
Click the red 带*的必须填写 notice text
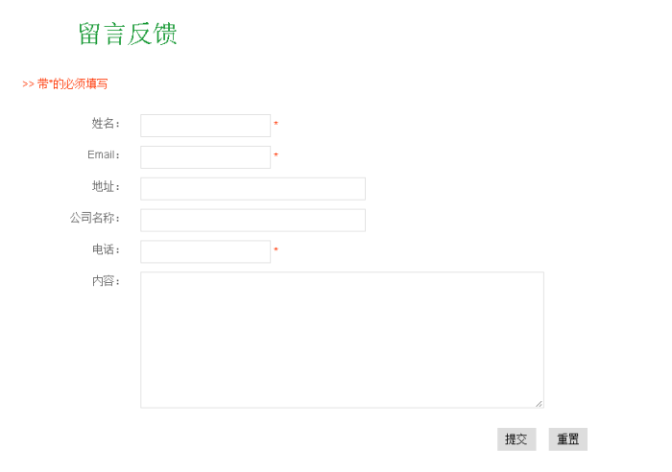pos(65,84)
